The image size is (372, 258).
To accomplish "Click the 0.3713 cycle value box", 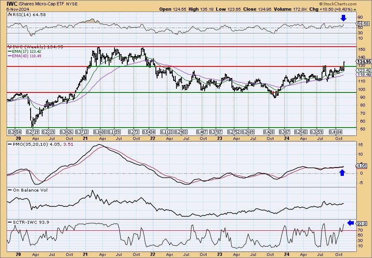I will pos(82,132).
